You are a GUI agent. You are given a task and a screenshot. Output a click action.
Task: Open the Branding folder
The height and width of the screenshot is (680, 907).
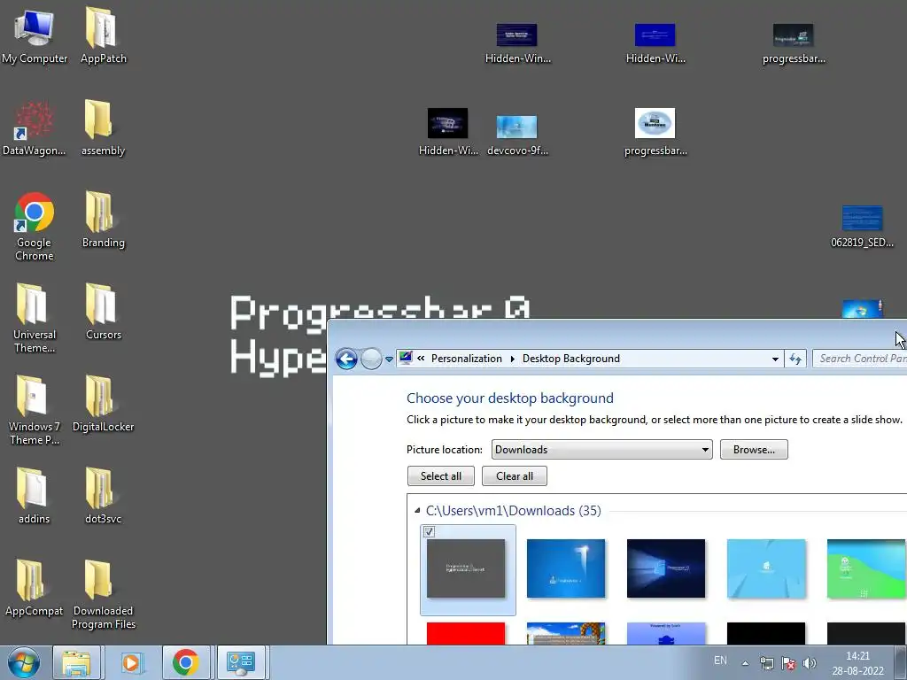pyautogui.click(x=103, y=220)
